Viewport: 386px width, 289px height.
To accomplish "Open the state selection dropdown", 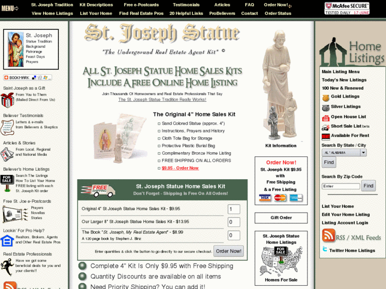I will pyautogui.click(x=344, y=153).
